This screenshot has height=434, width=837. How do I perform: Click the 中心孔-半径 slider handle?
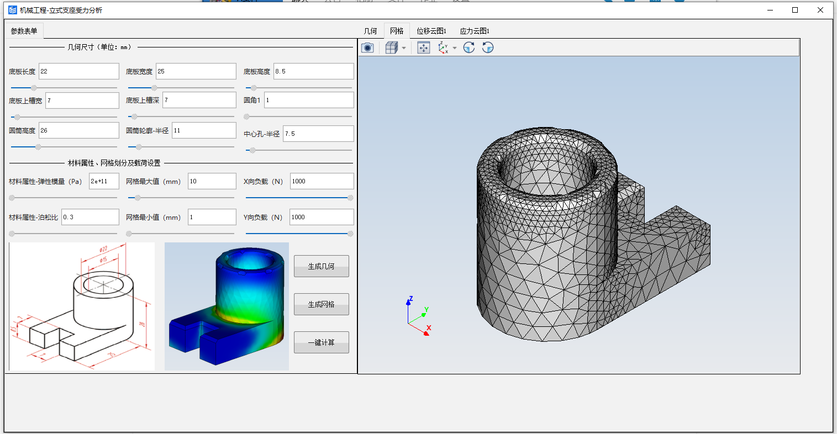252,150
